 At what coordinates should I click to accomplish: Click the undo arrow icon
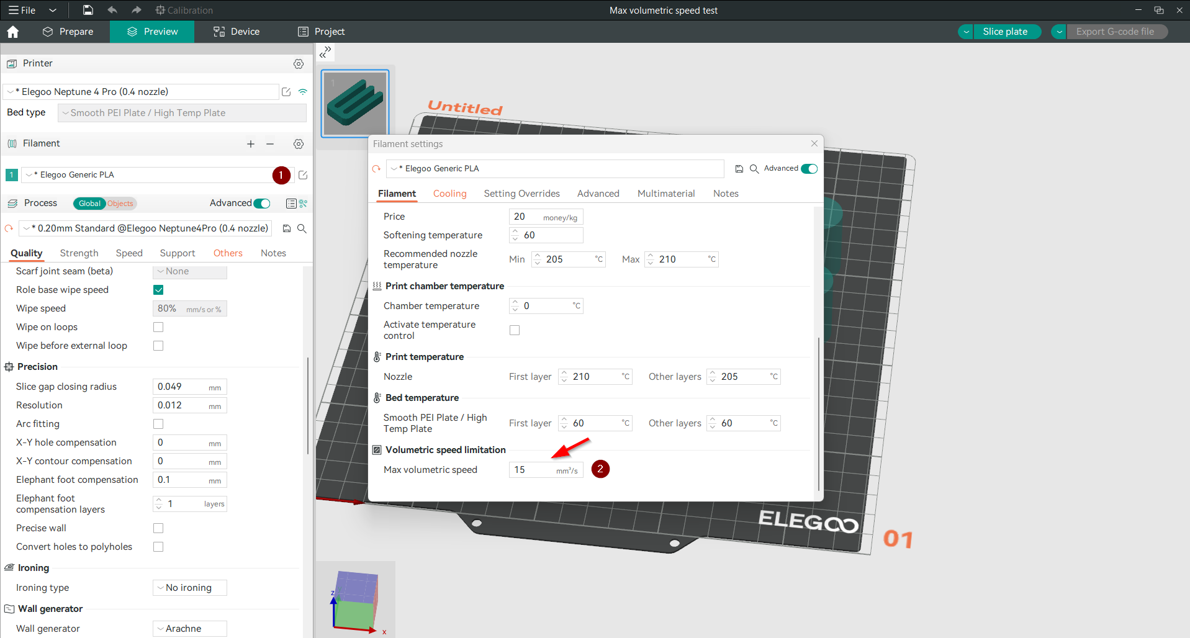(112, 10)
